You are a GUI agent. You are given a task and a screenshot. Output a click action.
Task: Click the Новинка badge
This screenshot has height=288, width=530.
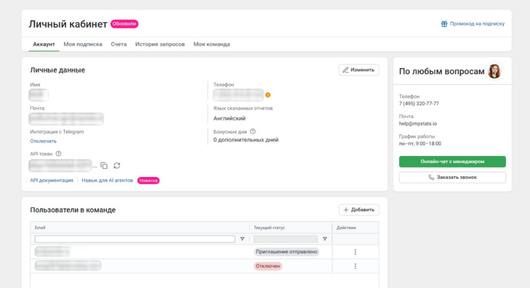(x=149, y=181)
